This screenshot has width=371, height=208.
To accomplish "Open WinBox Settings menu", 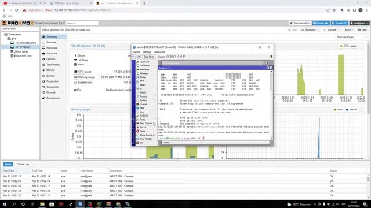I will 147,52.
